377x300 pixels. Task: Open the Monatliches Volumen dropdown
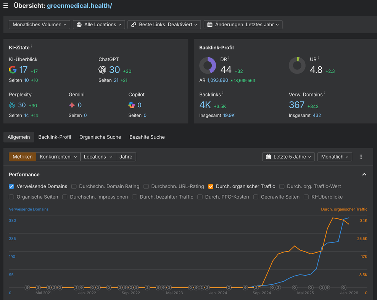[39, 24]
